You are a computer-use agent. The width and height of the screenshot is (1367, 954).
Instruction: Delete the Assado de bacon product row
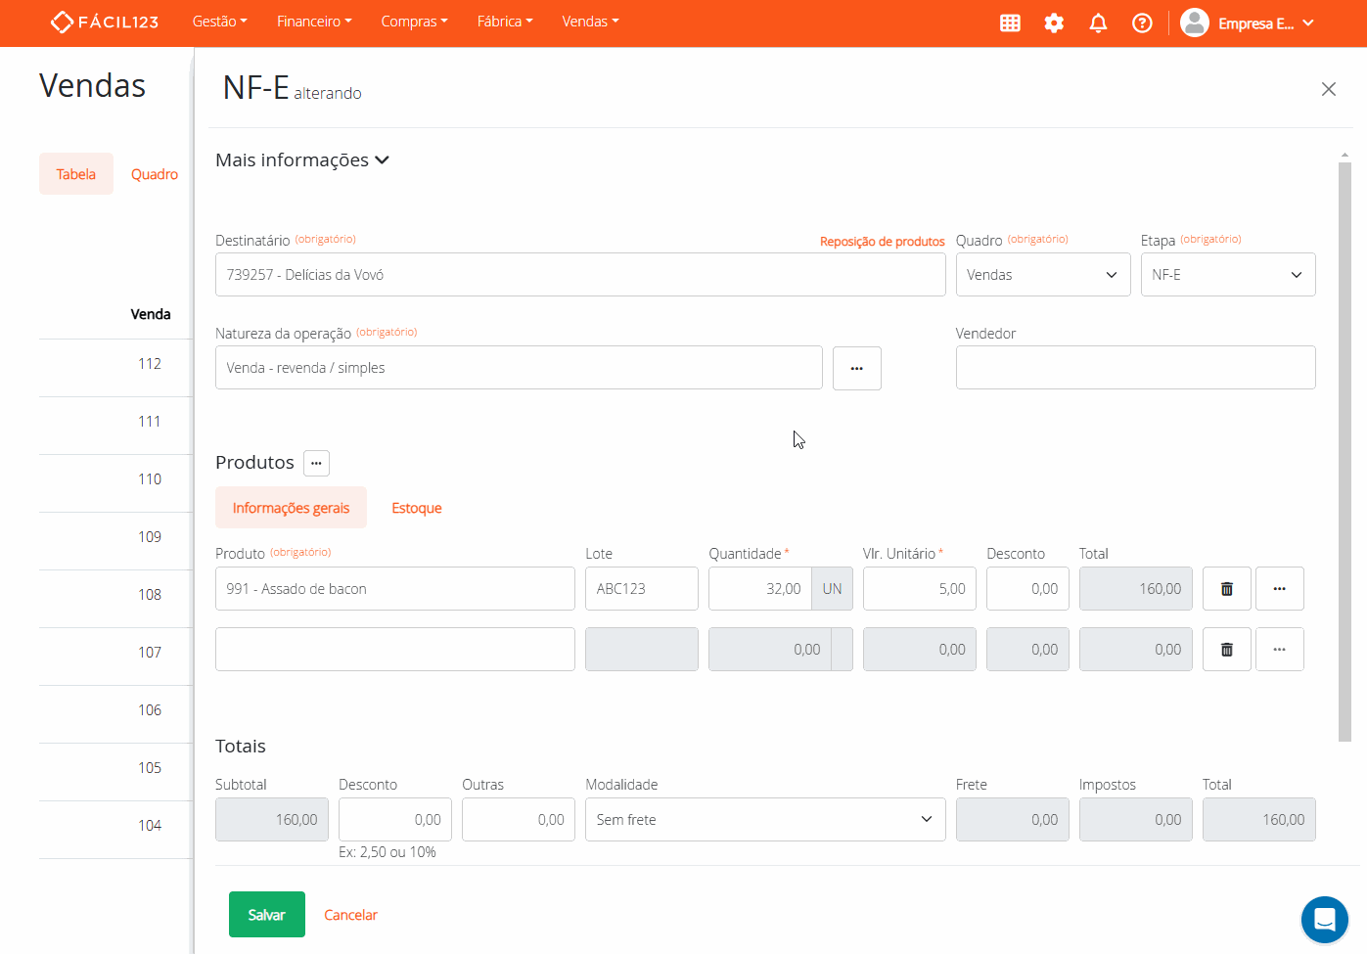(1226, 589)
